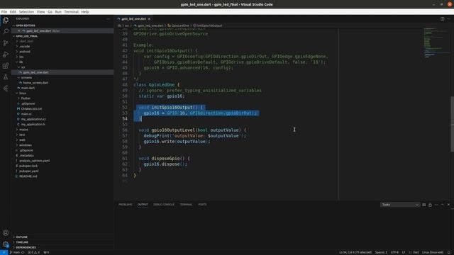This screenshot has height=255, width=454.
Task: Open the Run menu
Action: (58, 12)
